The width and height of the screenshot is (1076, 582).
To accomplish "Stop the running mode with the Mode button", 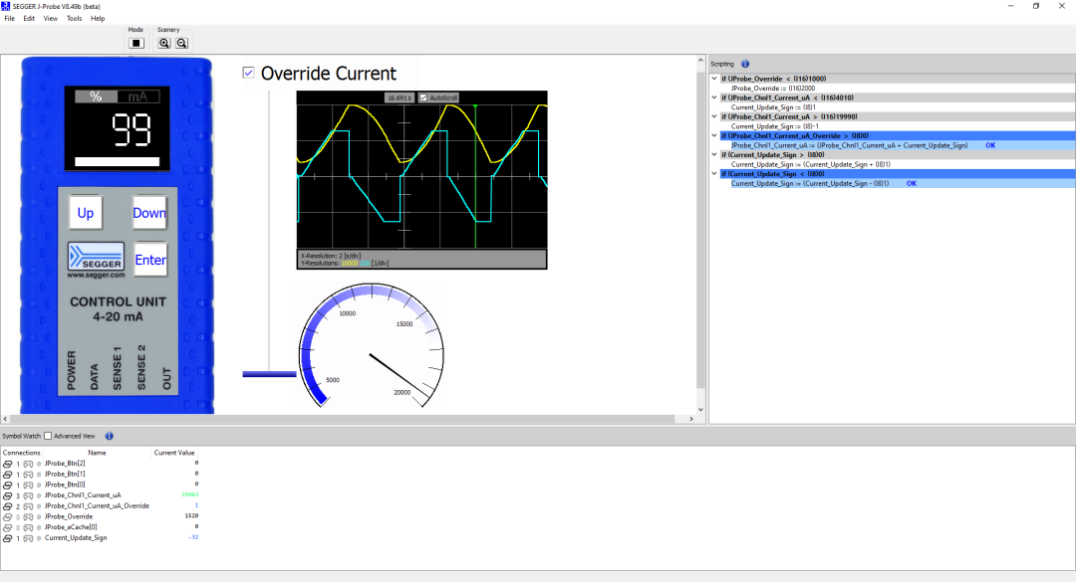I will coord(135,43).
